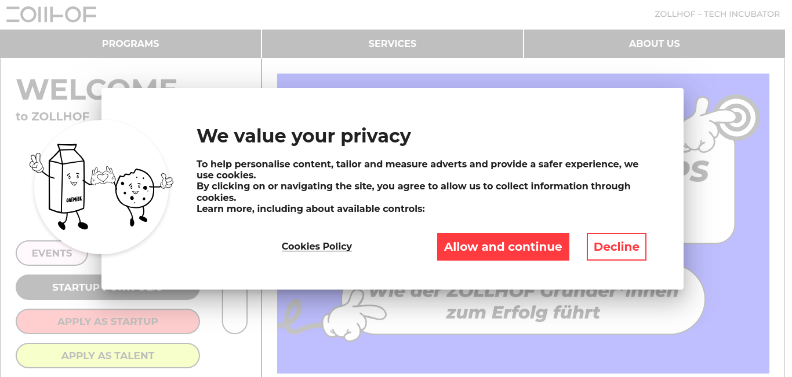Open the Cookies Policy link

click(317, 246)
